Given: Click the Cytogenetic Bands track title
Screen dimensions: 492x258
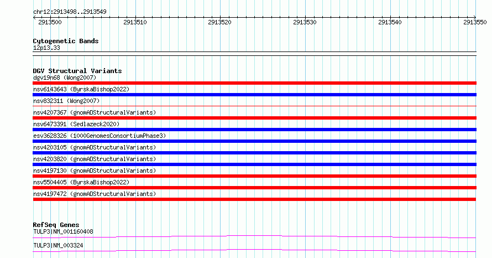Looking at the screenshot, I should point(66,41).
